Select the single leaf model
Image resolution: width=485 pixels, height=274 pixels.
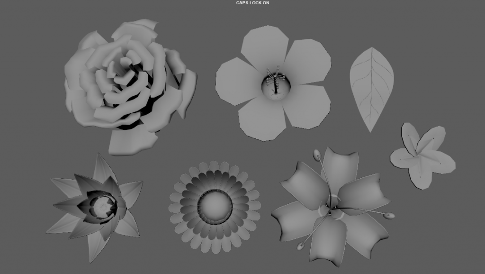(372, 90)
